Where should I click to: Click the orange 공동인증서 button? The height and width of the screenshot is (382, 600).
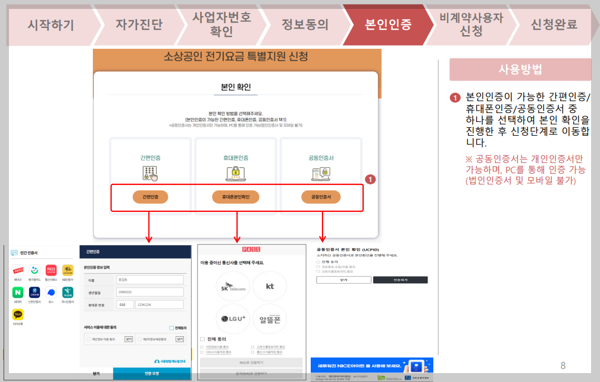click(321, 197)
